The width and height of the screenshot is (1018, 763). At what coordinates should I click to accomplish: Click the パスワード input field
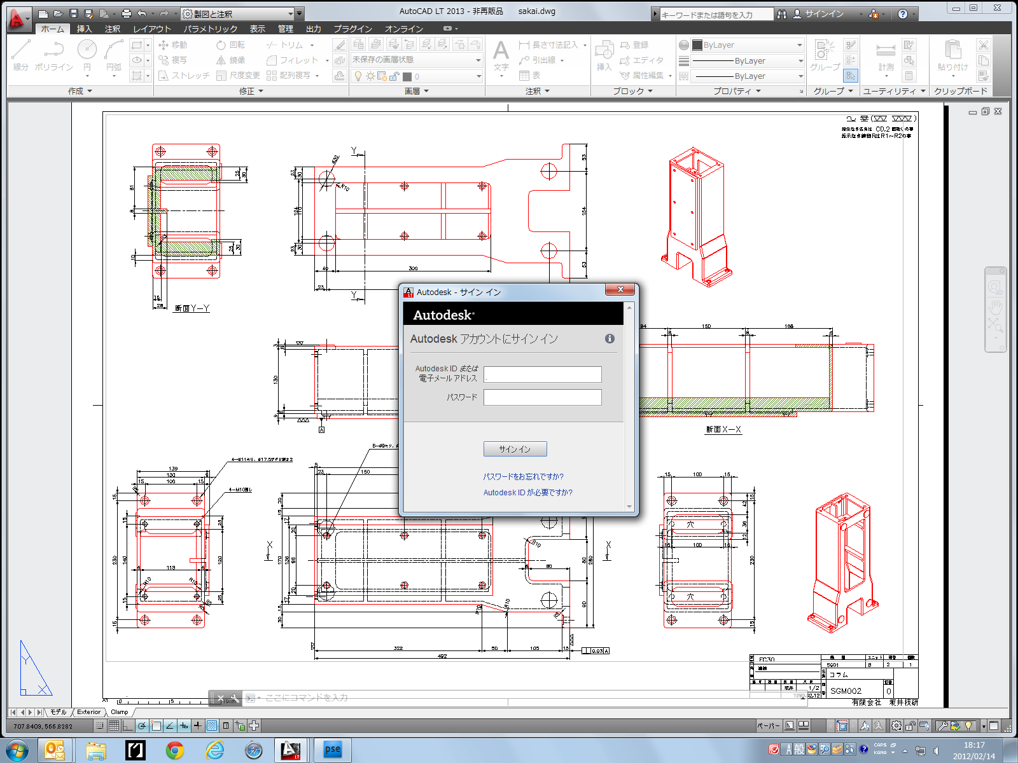point(543,397)
